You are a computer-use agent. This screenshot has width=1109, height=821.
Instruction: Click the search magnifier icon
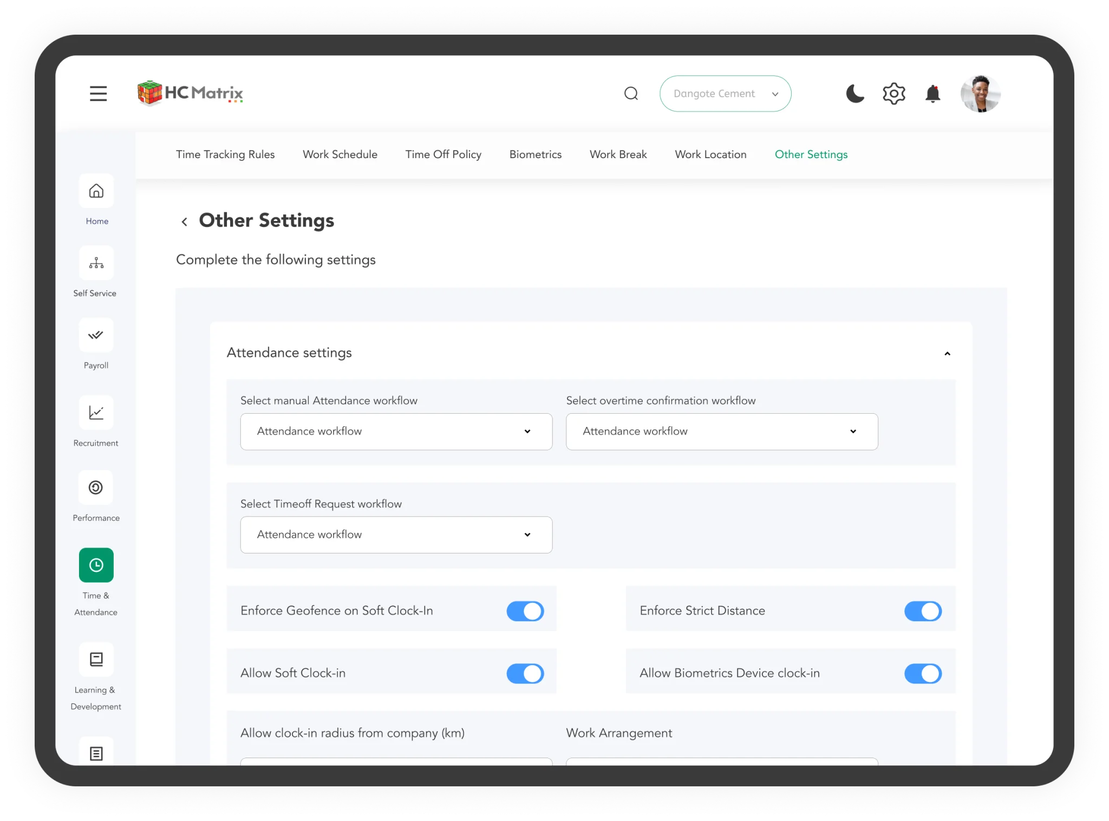(631, 94)
